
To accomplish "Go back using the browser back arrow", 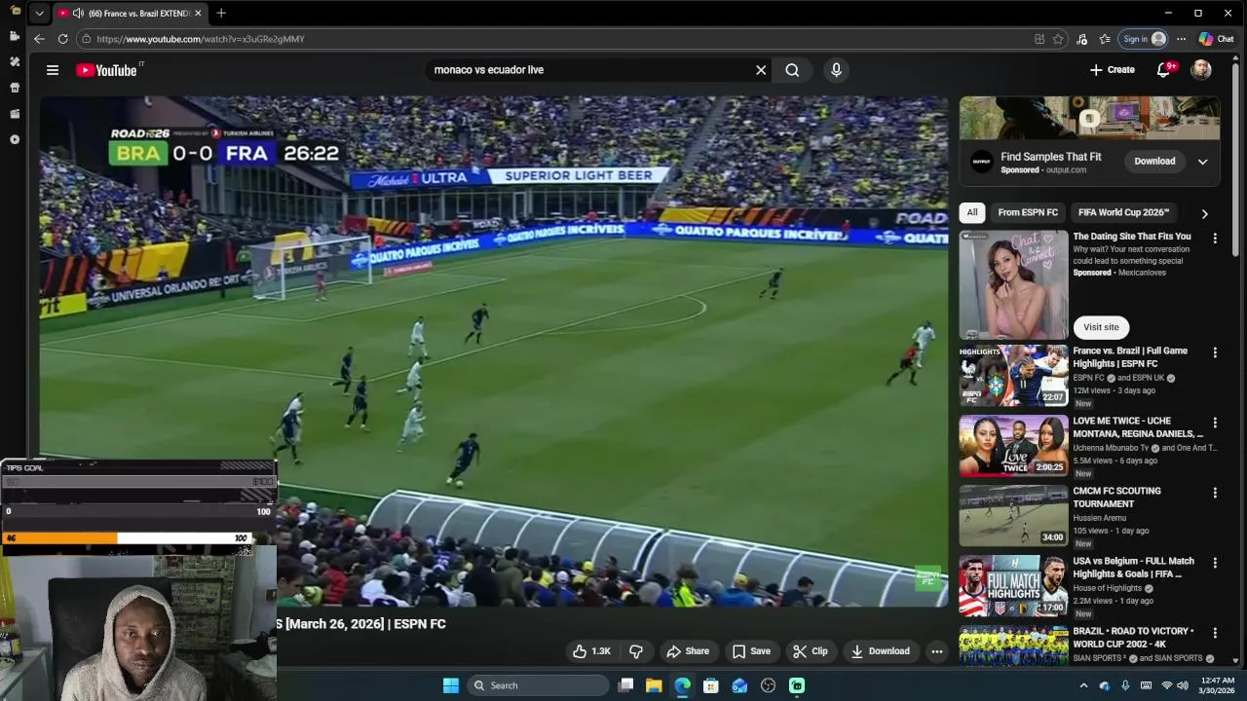I will (39, 39).
